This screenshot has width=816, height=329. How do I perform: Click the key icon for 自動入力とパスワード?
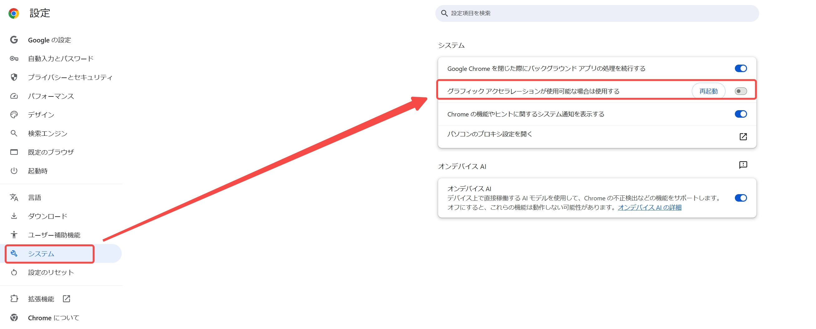[14, 59]
